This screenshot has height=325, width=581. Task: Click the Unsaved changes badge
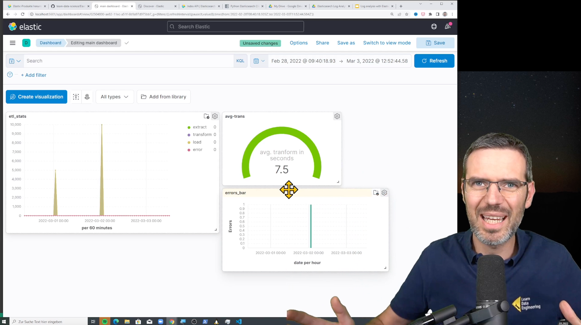point(260,43)
